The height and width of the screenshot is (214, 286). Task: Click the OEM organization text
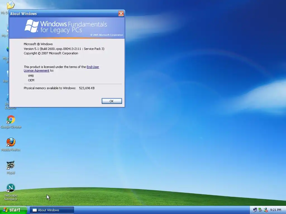coord(31,80)
